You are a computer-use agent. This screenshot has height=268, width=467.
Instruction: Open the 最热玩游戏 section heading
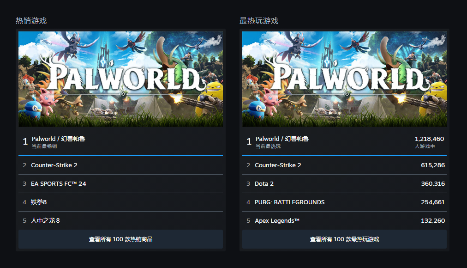point(258,21)
